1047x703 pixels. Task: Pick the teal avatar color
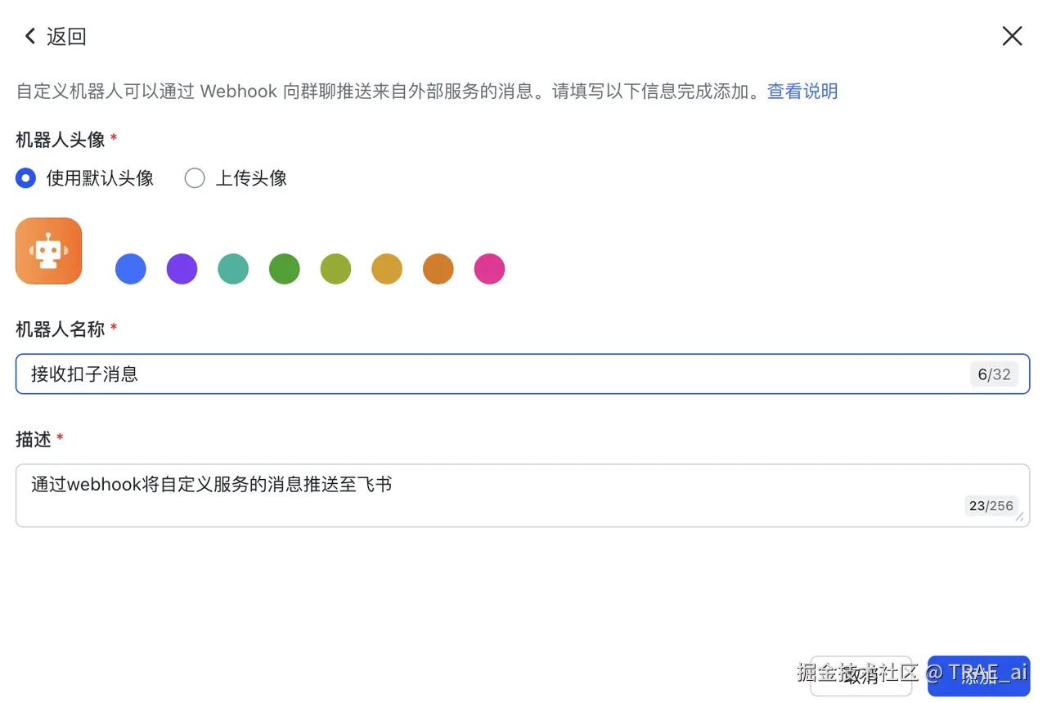[233, 269]
